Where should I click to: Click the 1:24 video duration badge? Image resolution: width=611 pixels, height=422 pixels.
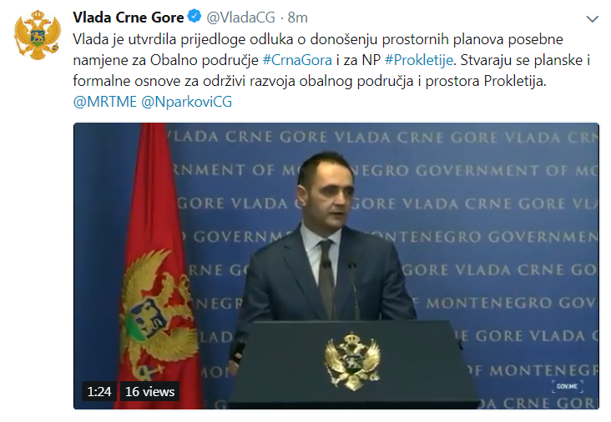[x=99, y=391]
